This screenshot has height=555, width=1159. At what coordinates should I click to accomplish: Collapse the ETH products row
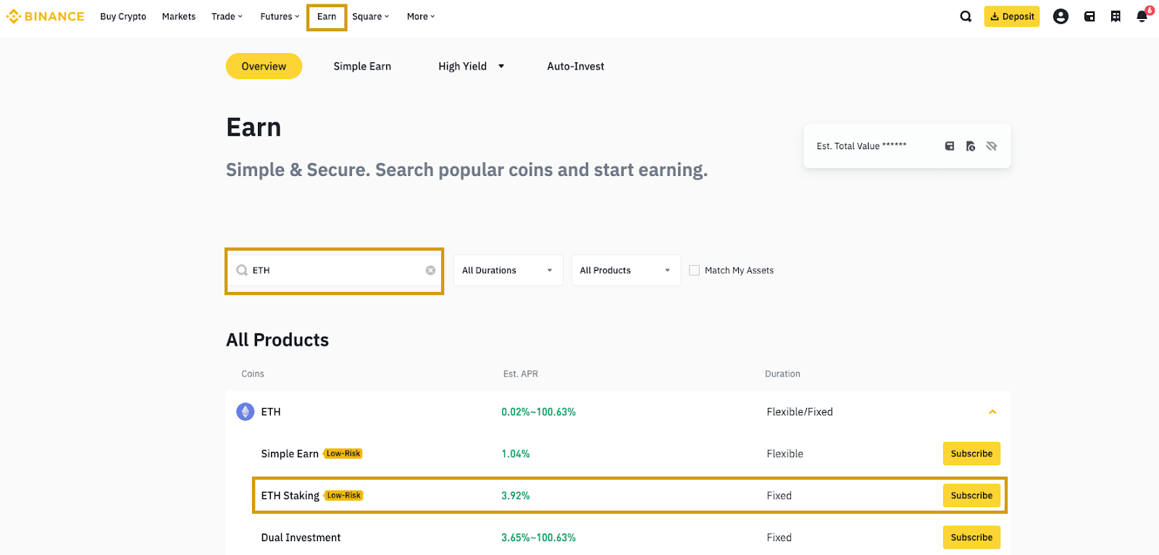coord(992,412)
